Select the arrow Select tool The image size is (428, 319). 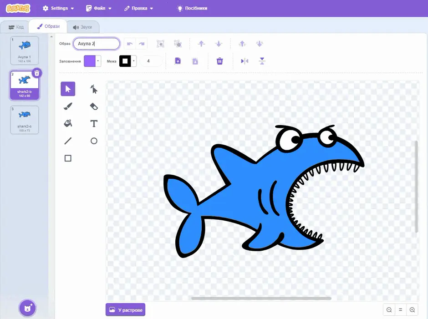click(x=68, y=89)
